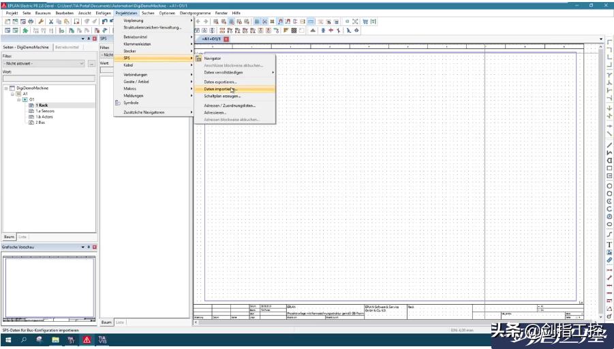
Task: Close the =A1+O1/1 document tab
Action: (x=226, y=39)
